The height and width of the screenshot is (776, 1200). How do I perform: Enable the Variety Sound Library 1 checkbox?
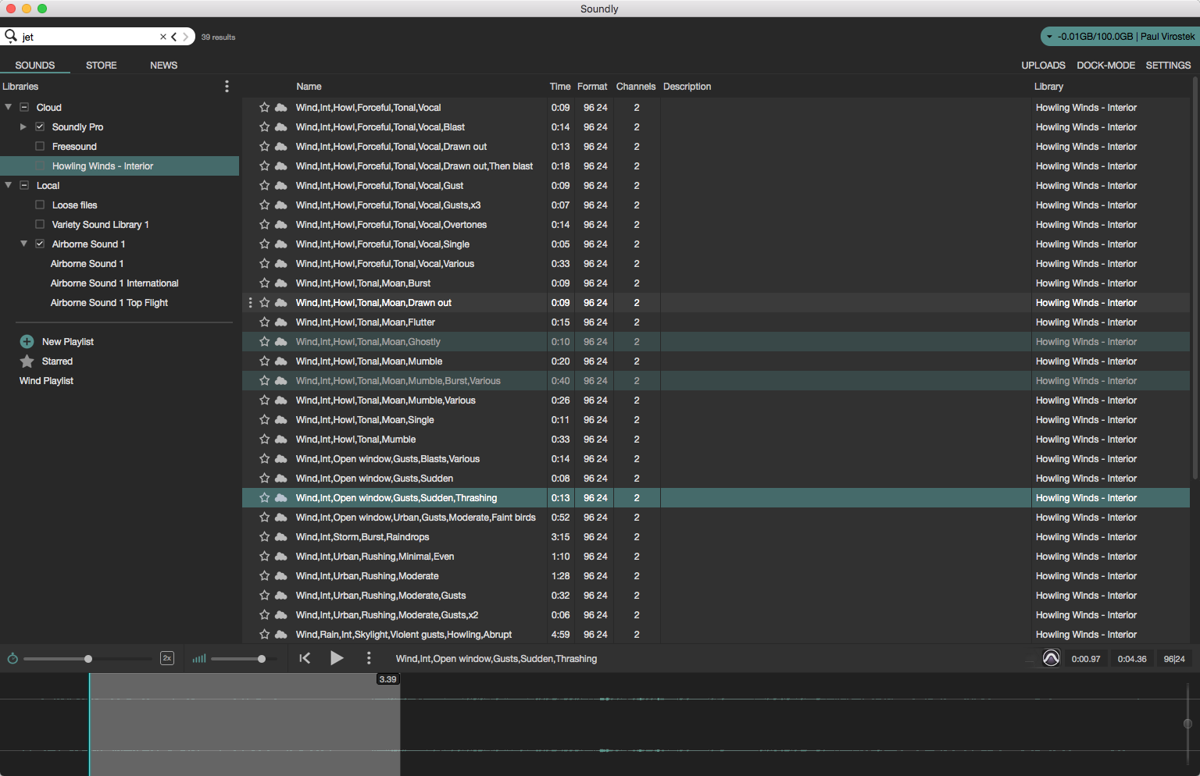(39, 224)
